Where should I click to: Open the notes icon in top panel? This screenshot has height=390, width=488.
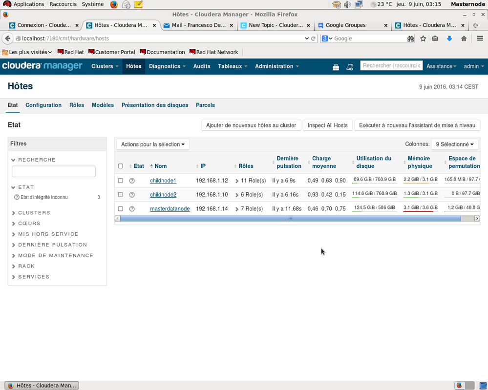[x=139, y=4]
